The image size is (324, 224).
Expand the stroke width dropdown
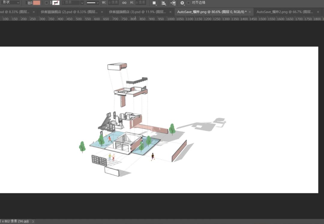82,3
